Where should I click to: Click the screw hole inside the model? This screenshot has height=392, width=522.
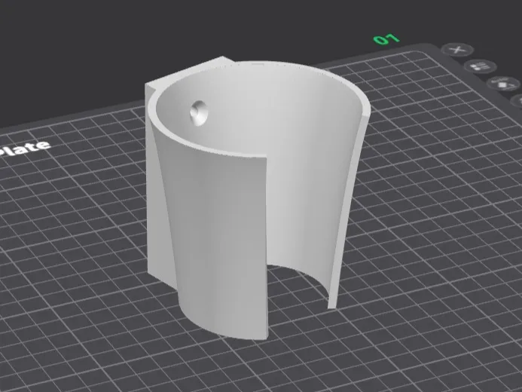tap(199, 113)
